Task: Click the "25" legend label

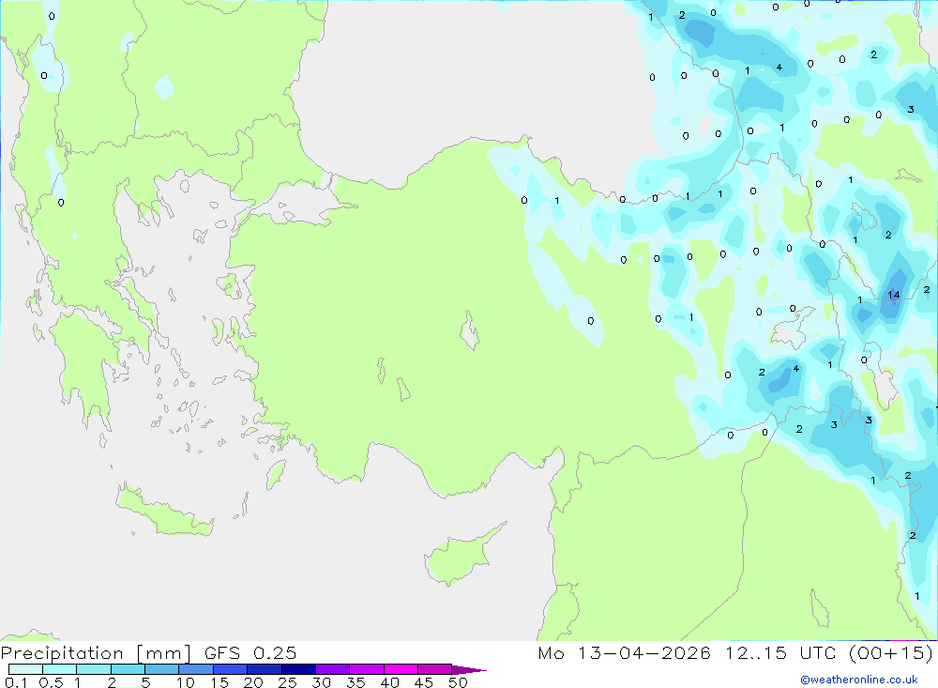Action: click(288, 682)
